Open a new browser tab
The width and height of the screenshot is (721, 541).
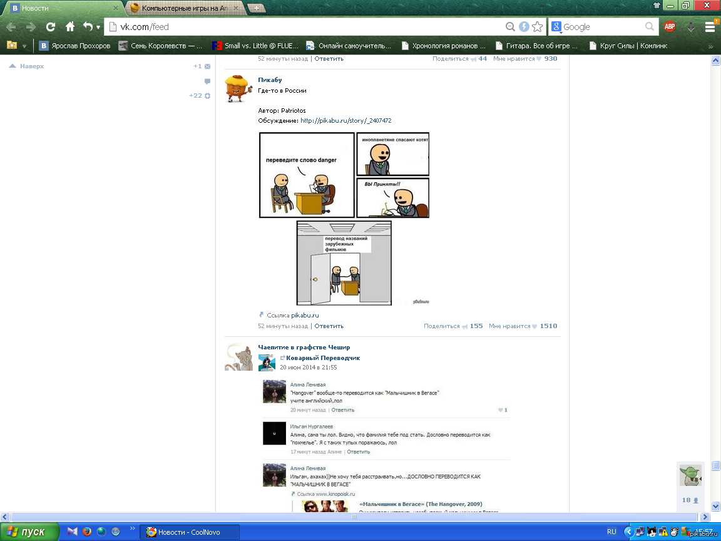coord(257,8)
